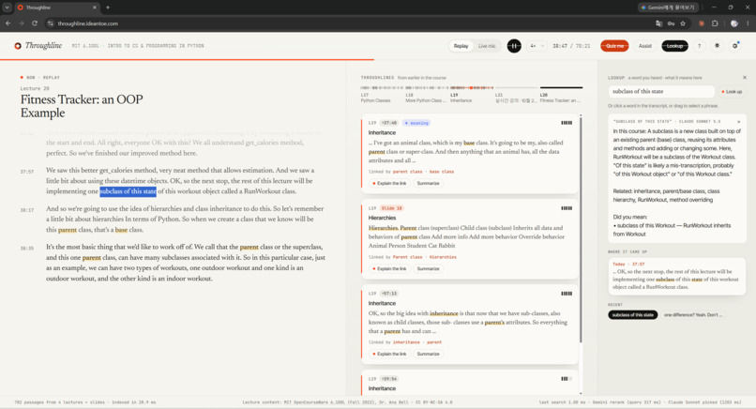
Task: Open the browser extensions puzzle icon
Action: [x=715, y=23]
